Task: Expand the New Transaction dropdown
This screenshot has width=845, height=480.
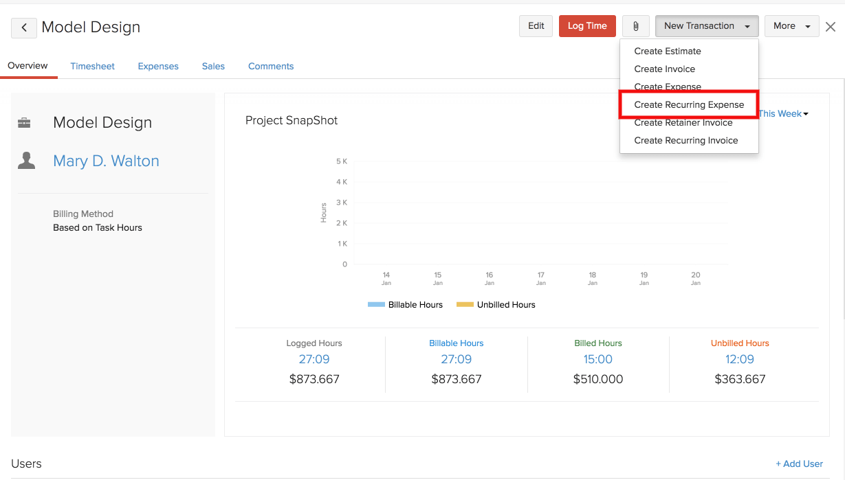Action: pos(706,26)
